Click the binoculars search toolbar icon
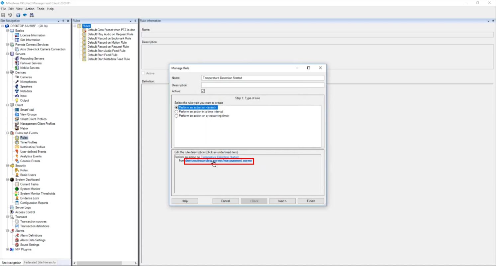 tap(32, 15)
